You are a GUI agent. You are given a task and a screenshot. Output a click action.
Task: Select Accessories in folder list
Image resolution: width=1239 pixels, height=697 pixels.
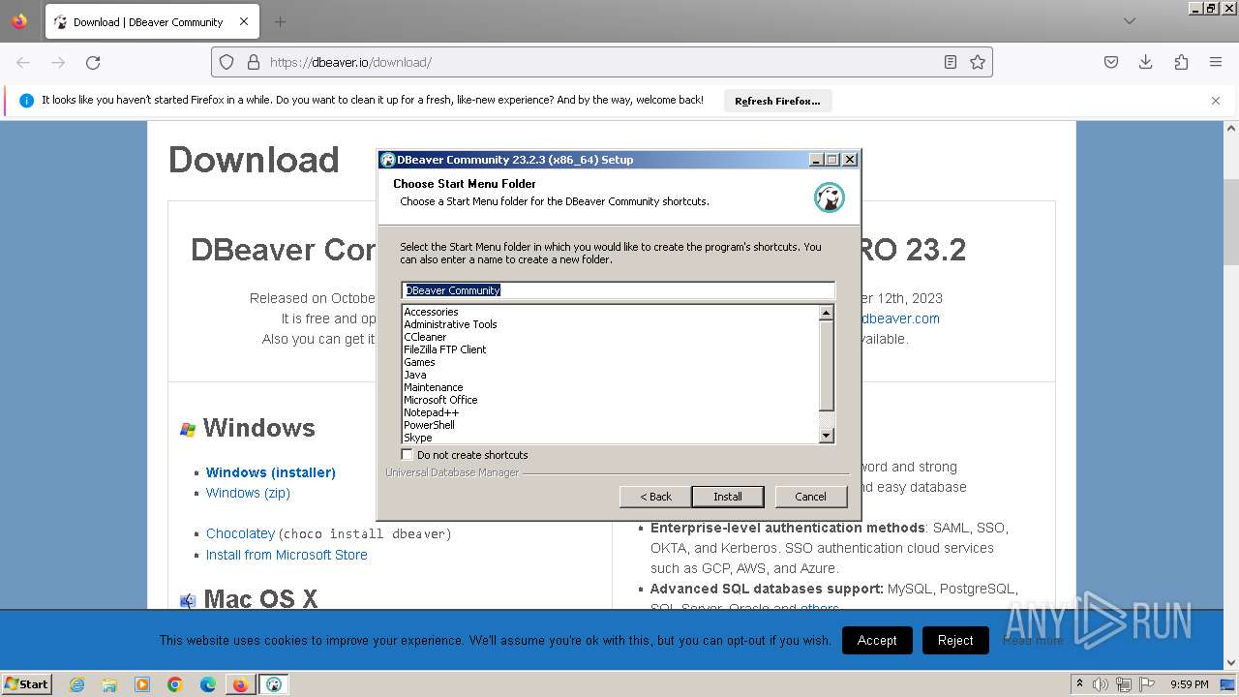(x=431, y=312)
